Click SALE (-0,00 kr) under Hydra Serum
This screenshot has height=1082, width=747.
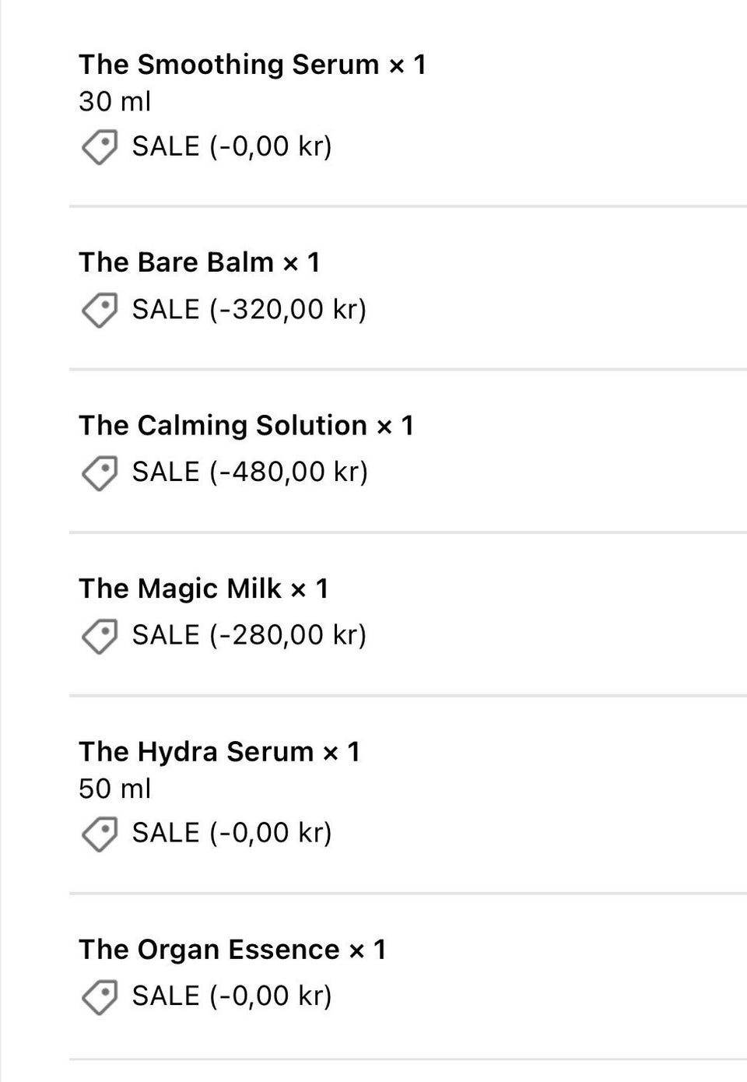click(x=232, y=833)
